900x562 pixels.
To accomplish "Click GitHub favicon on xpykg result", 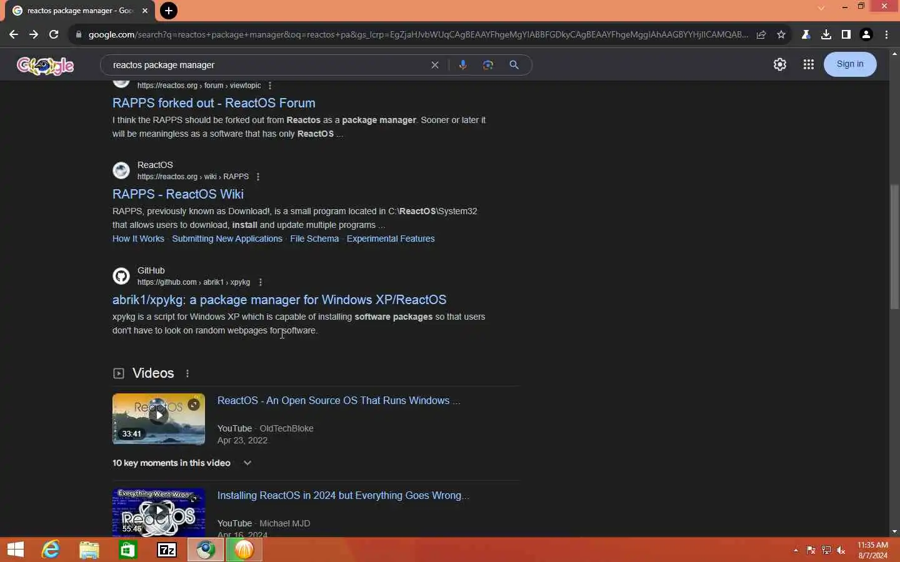I will pos(121,276).
